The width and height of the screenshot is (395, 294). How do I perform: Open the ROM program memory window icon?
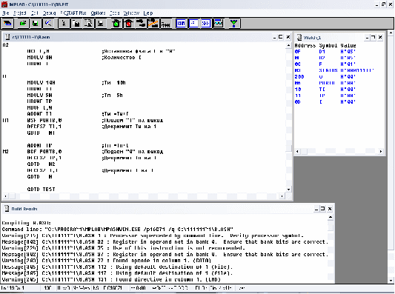coord(181,24)
